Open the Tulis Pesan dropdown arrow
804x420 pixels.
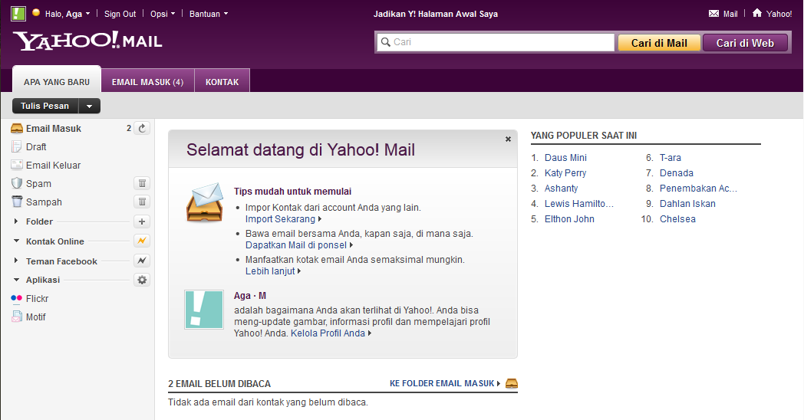coord(89,106)
